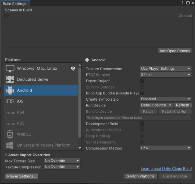Enable the Development Build checkbox

pos(142,124)
